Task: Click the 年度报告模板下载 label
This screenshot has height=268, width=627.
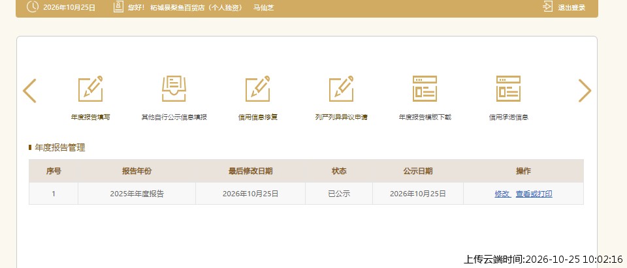Action: pos(425,117)
